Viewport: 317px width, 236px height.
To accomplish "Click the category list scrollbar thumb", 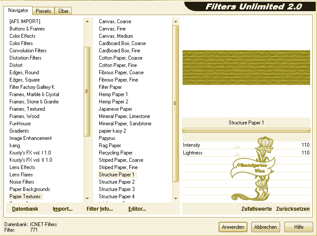I will click(87, 91).
